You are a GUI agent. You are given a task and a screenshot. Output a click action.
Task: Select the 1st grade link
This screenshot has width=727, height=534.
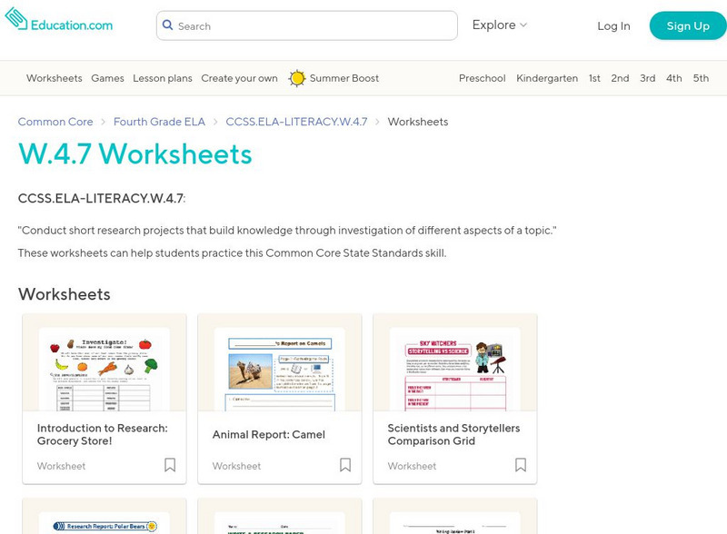tap(594, 78)
